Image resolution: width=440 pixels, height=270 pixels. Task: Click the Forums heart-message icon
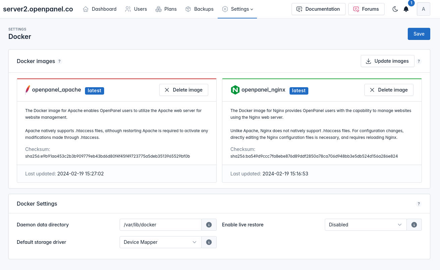pos(356,9)
